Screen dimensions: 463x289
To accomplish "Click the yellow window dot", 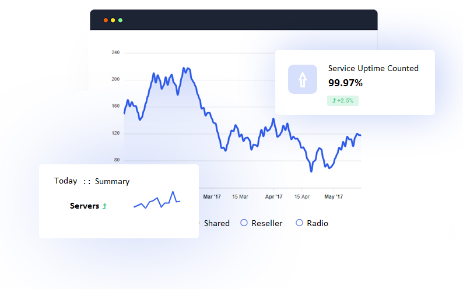I will tap(113, 20).
